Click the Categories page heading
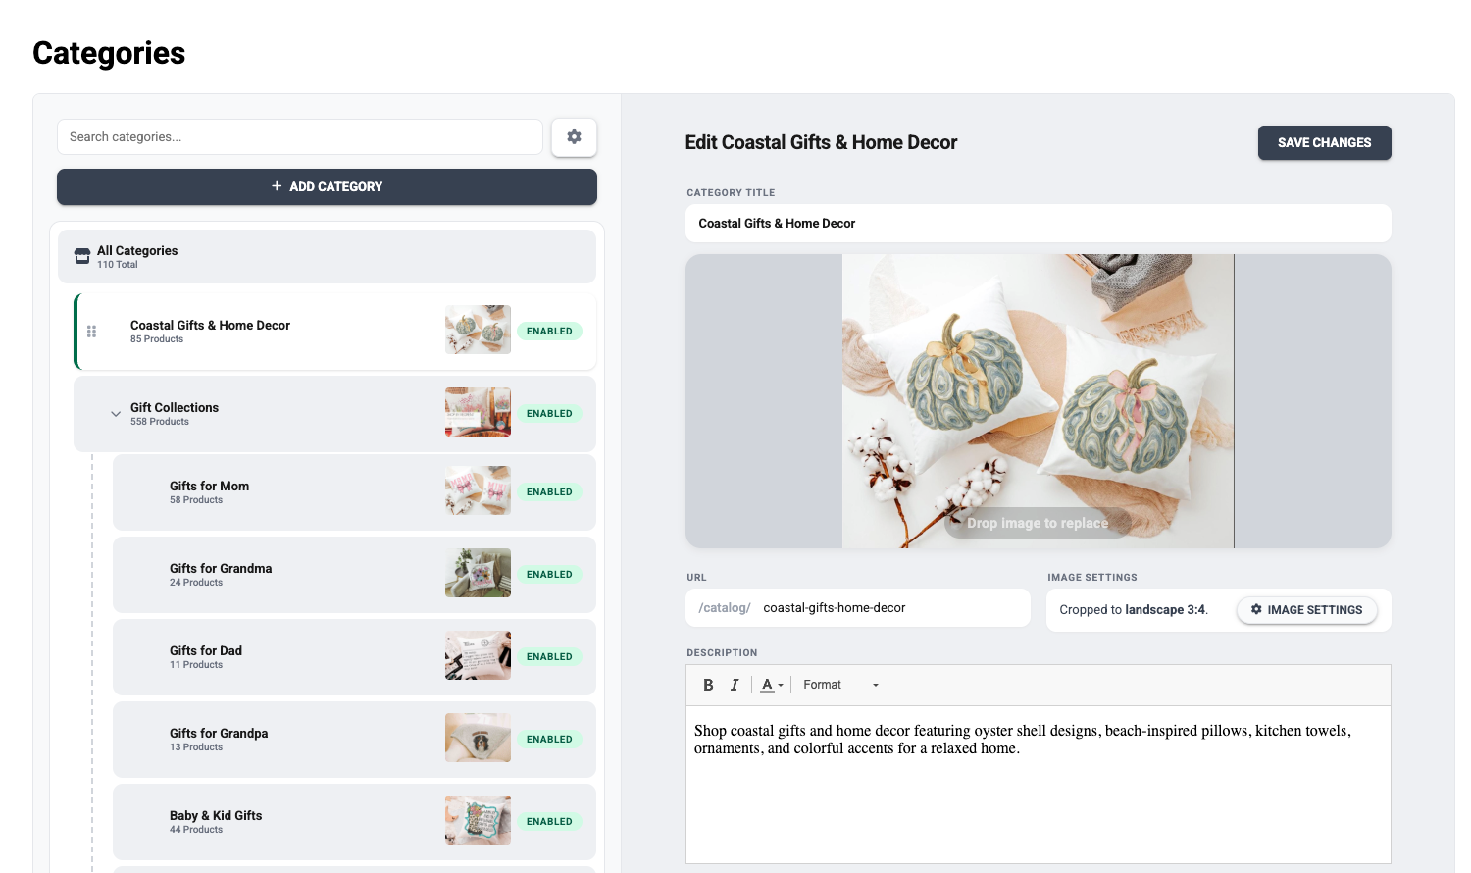1471x873 pixels. [x=109, y=53]
